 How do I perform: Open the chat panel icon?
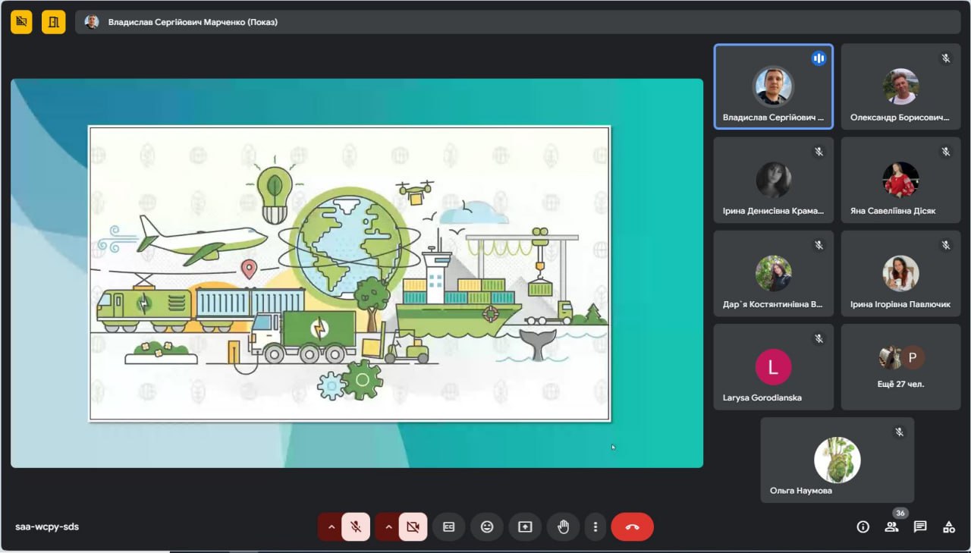(920, 526)
